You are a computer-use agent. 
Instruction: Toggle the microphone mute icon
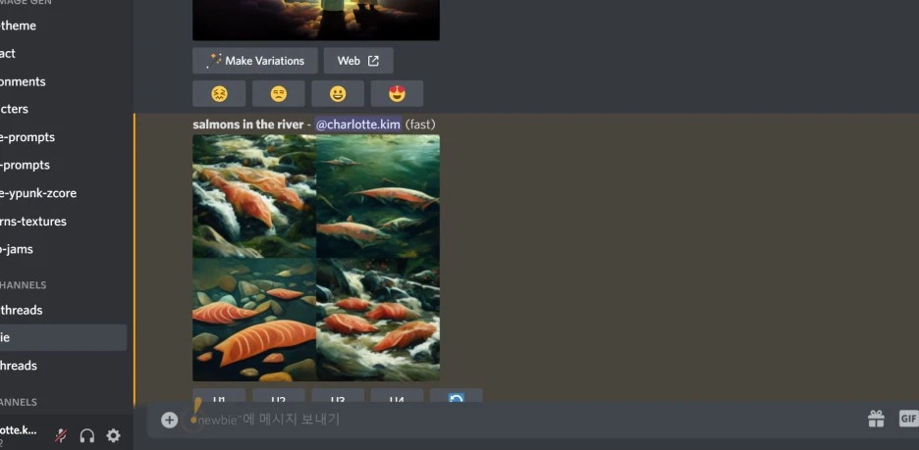pos(60,435)
